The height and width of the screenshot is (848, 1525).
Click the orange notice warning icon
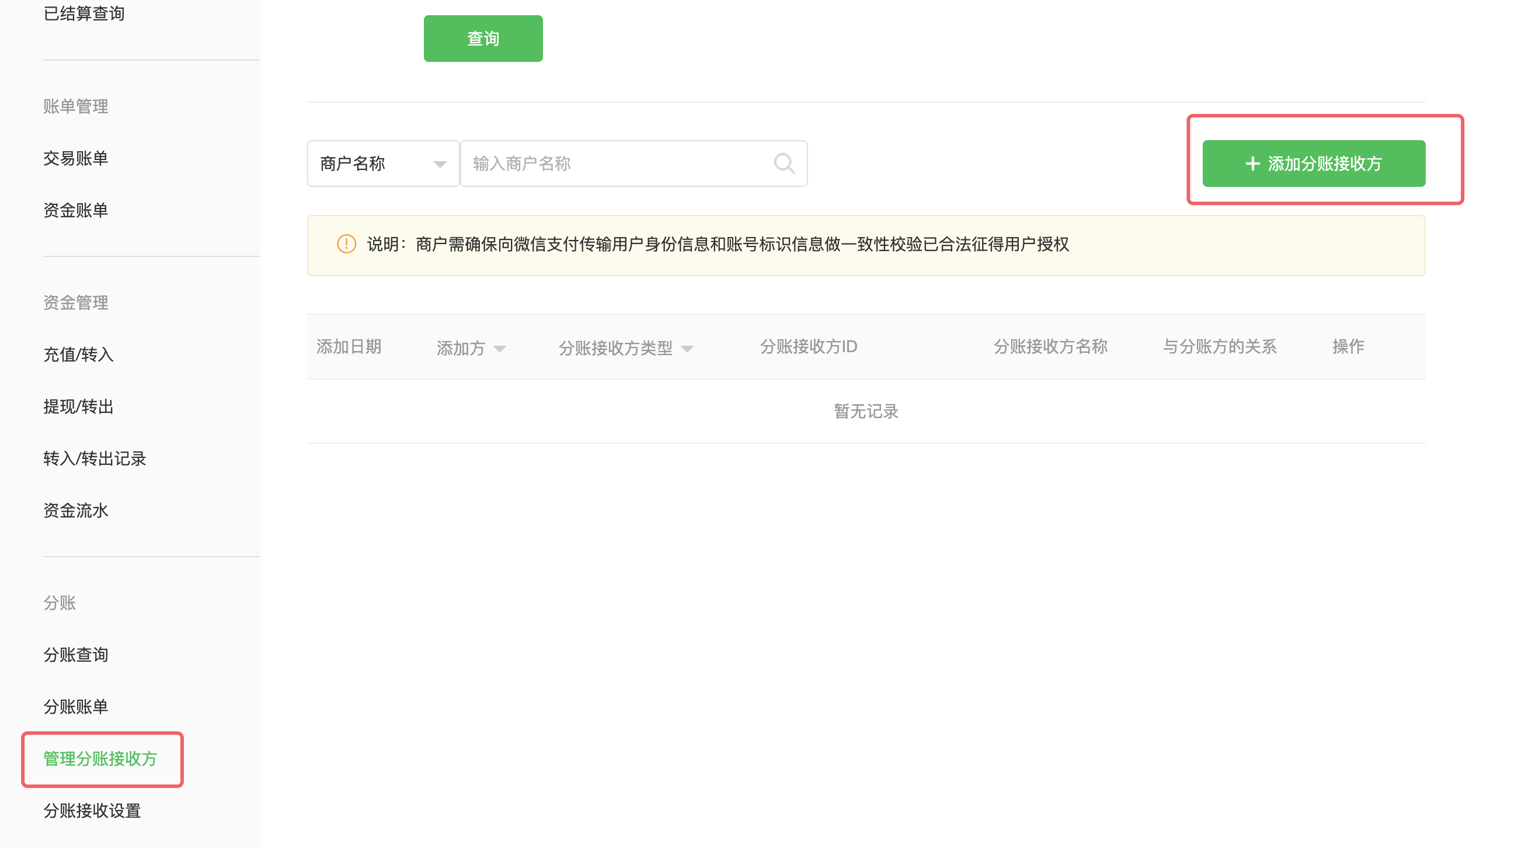point(346,244)
